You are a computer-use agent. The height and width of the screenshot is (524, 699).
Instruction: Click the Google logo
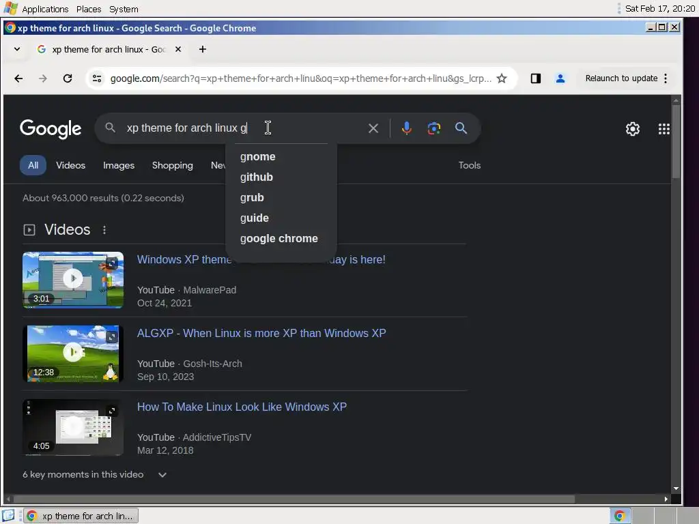click(51, 129)
